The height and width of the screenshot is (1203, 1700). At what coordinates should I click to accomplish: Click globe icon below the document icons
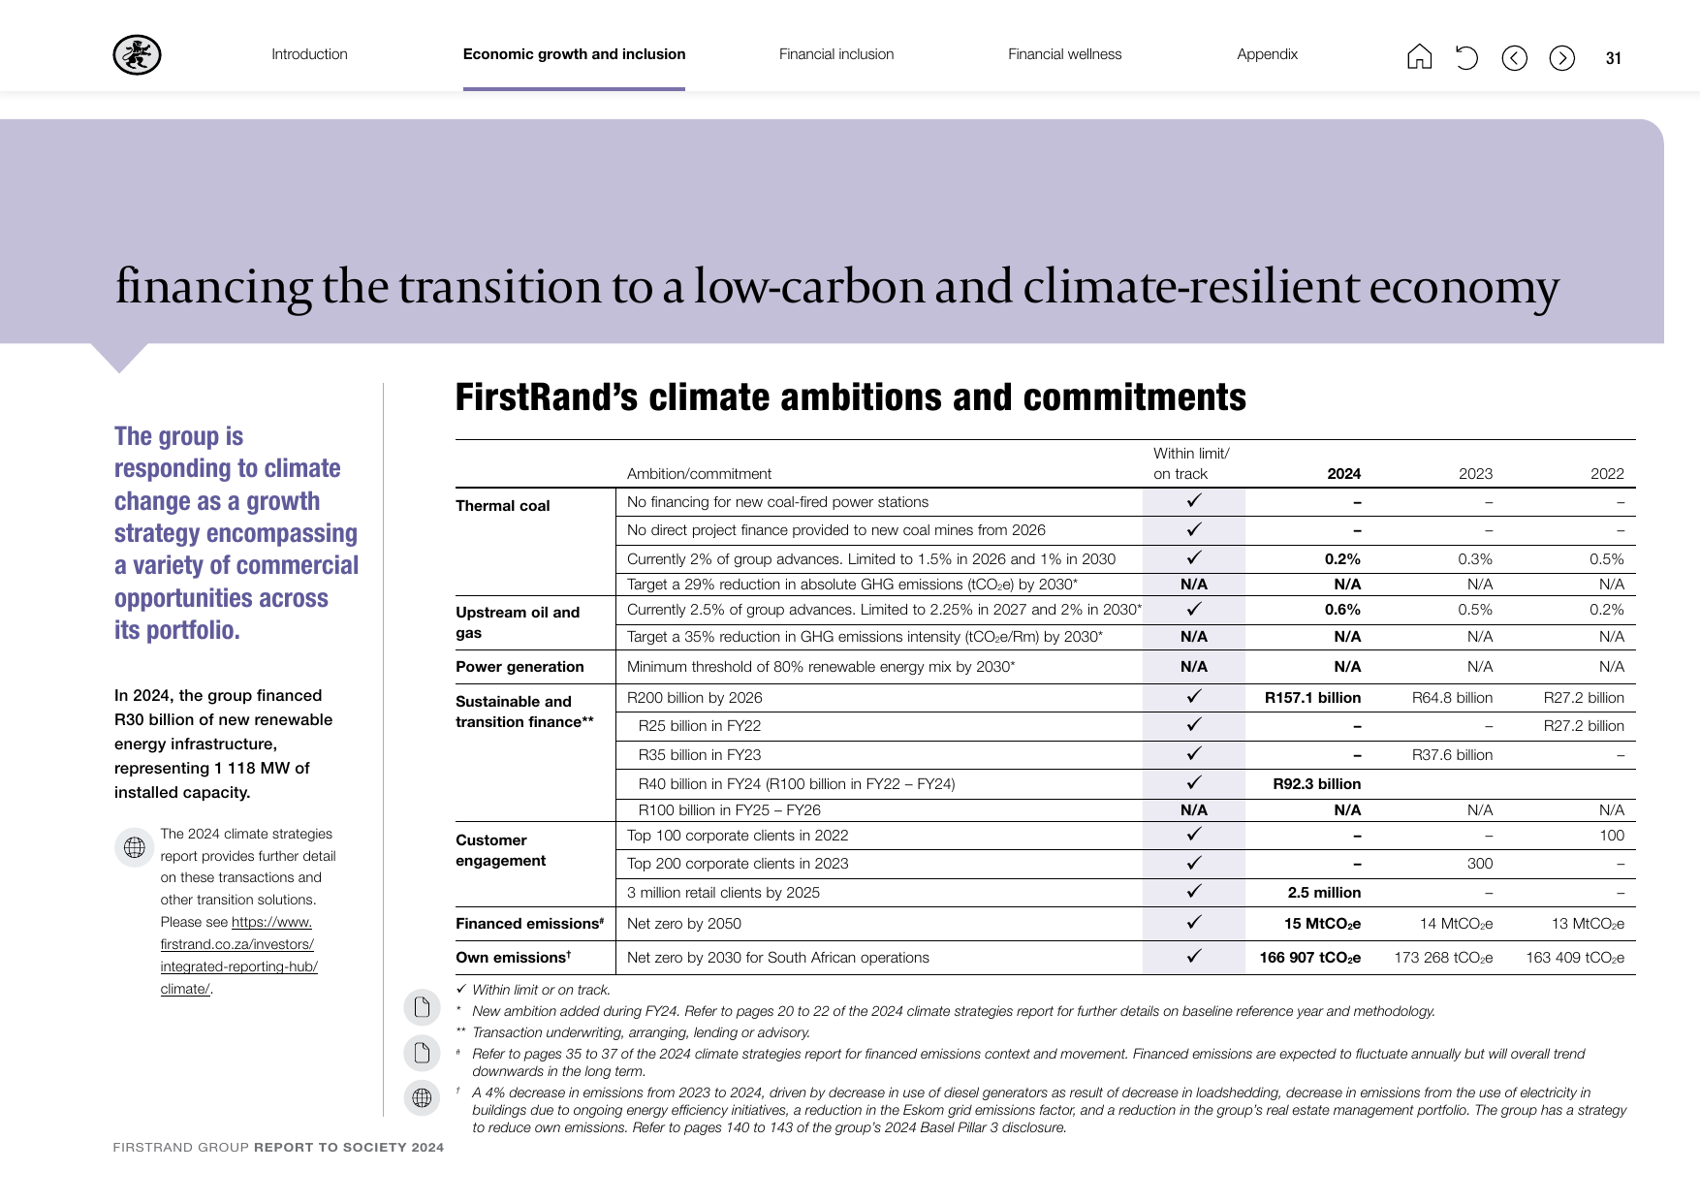tap(422, 1097)
